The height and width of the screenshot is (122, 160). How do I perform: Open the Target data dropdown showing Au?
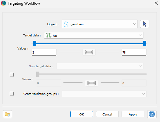coord(94,35)
